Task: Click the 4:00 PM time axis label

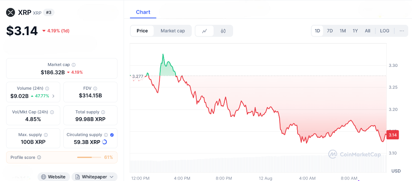Action: click(182, 178)
